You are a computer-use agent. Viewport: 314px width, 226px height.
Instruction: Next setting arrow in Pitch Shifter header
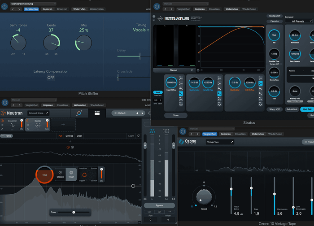(x=19, y=9)
